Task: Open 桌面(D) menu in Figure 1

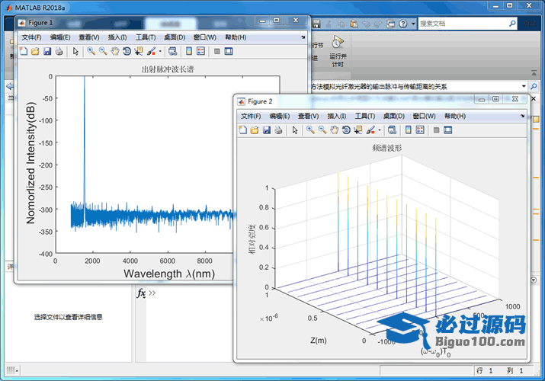Action: tap(175, 37)
